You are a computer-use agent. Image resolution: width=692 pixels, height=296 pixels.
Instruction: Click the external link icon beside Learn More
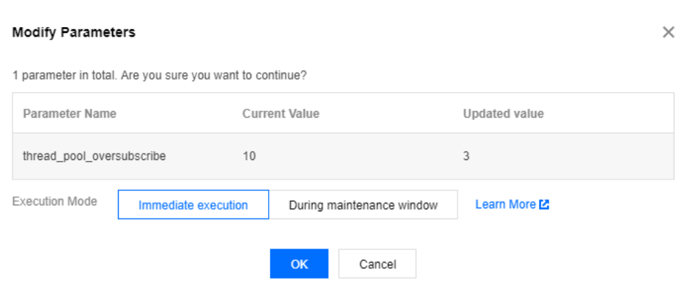tap(544, 205)
